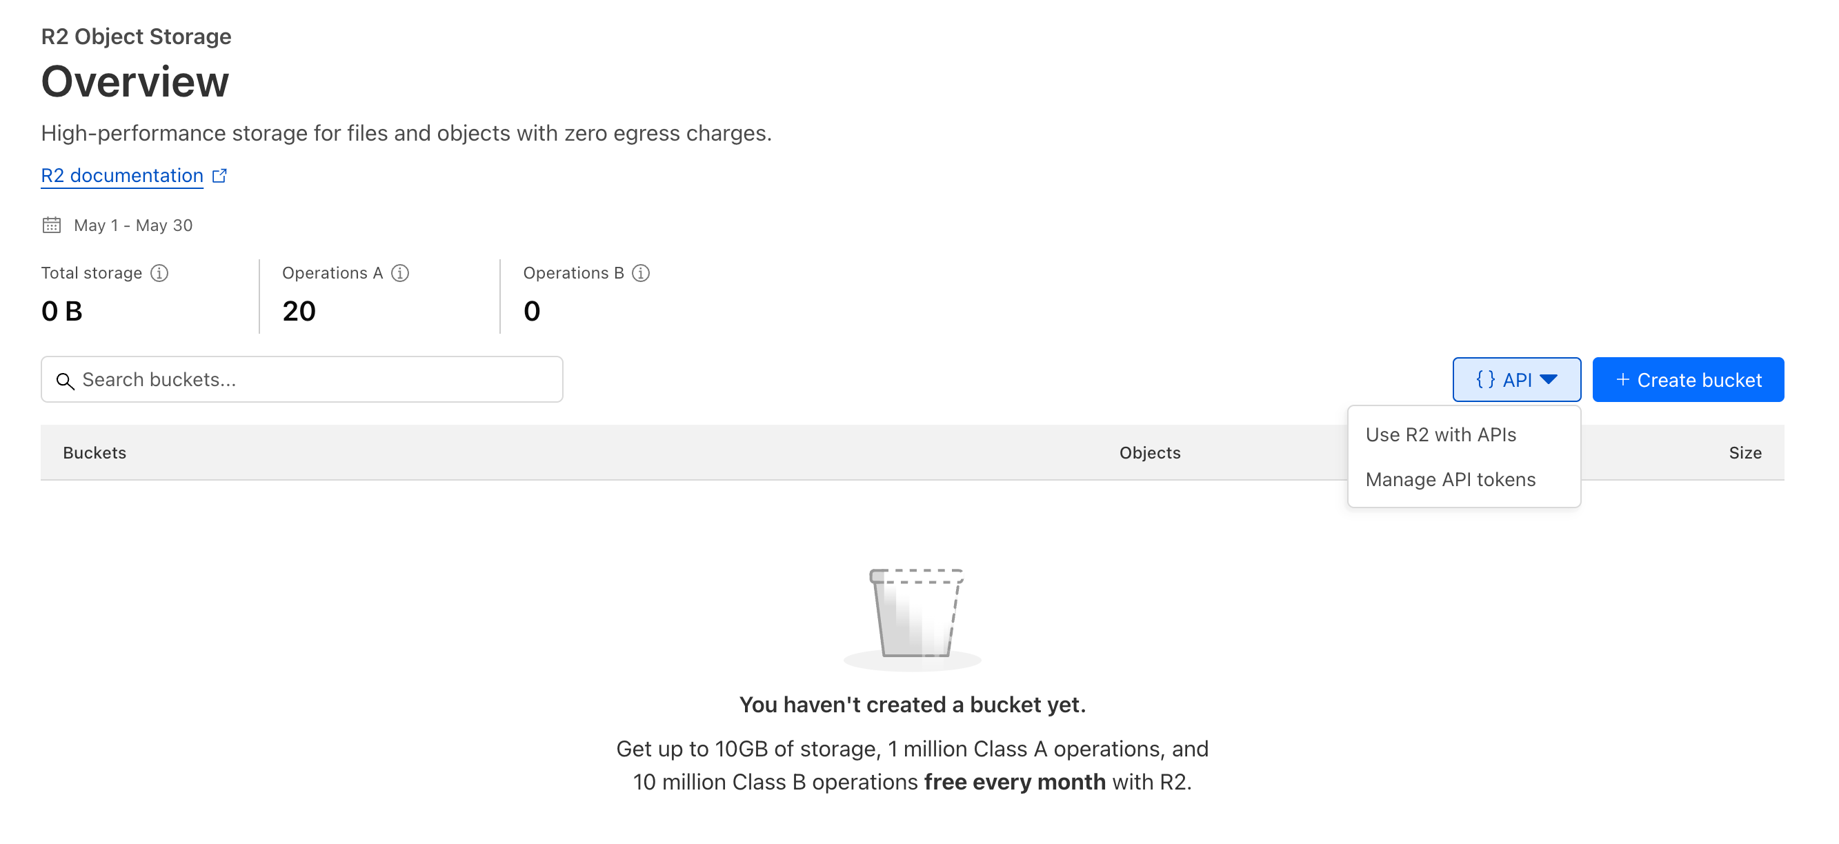The width and height of the screenshot is (1839, 844).
Task: Collapse the API dropdown caret
Action: tap(1549, 379)
